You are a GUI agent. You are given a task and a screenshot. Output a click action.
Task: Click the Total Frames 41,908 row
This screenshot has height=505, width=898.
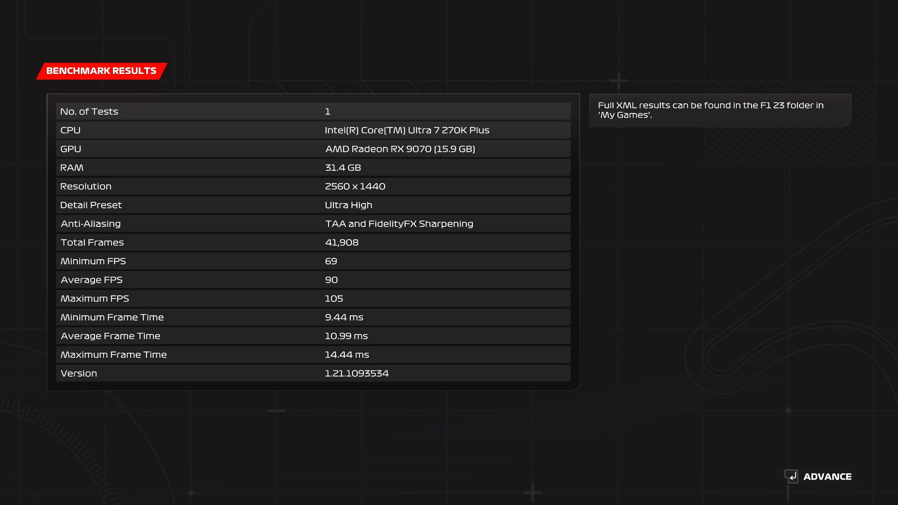pos(313,242)
